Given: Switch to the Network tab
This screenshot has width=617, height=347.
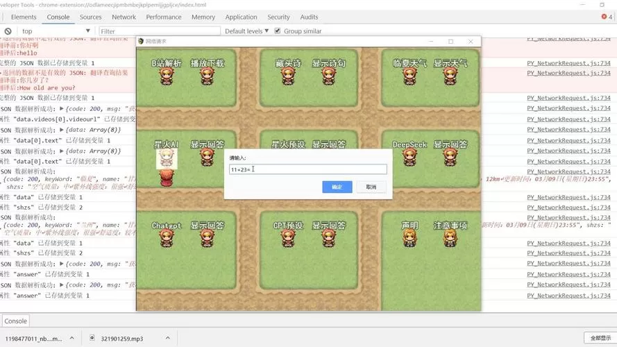Looking at the screenshot, I should click(x=124, y=17).
